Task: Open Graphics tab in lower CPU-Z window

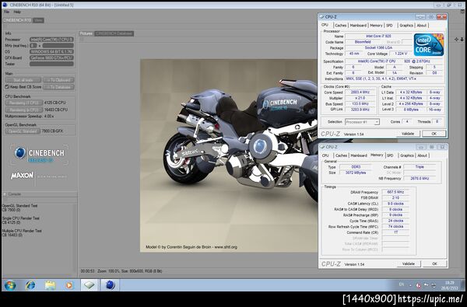Action: [407, 155]
